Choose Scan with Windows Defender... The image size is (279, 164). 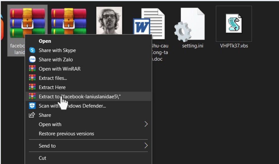pos(88,106)
